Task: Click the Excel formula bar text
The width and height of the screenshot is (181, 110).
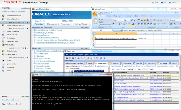Action: 143,30
